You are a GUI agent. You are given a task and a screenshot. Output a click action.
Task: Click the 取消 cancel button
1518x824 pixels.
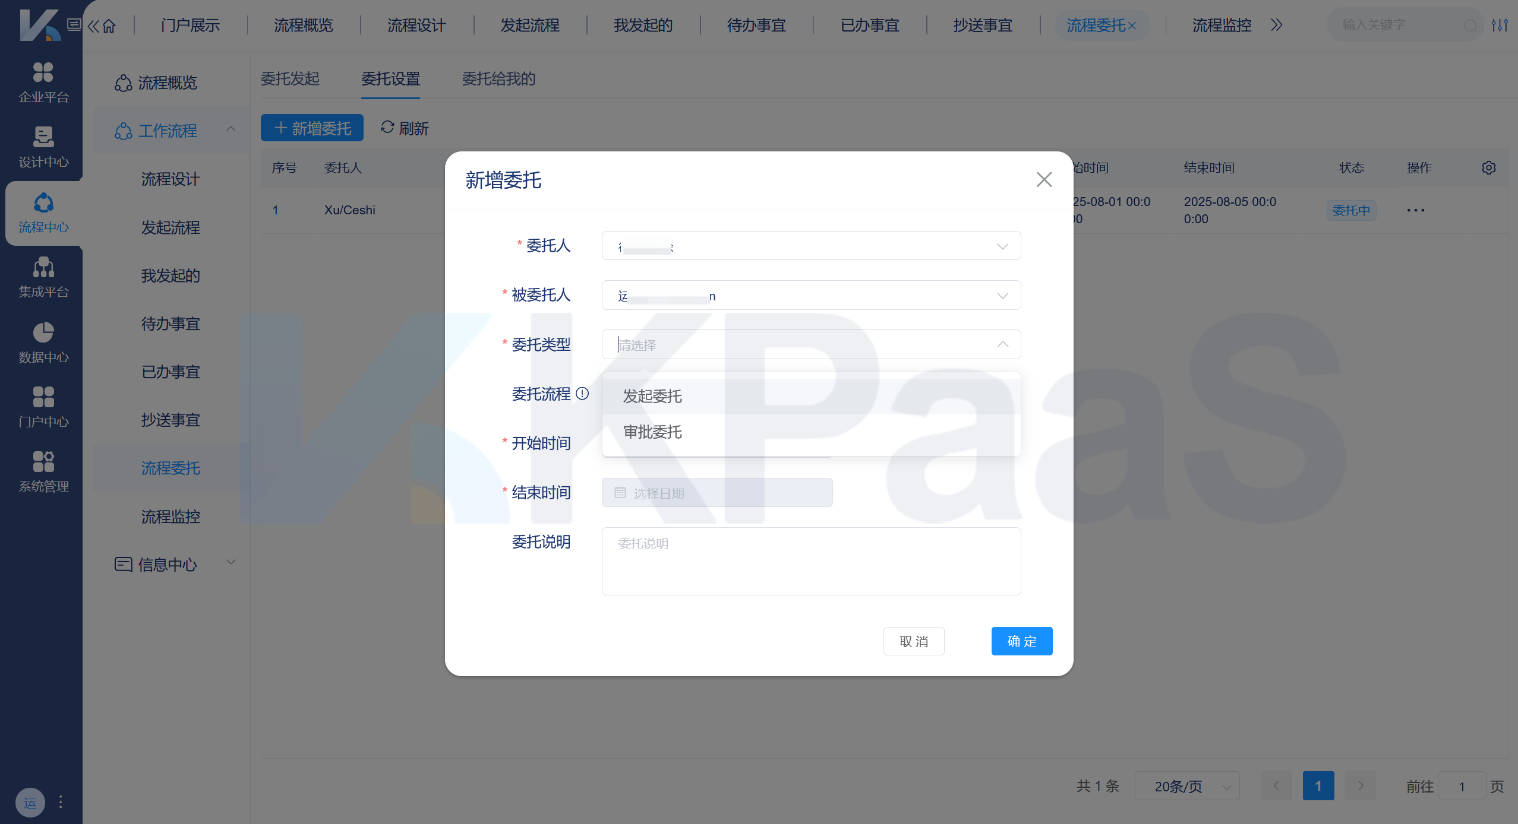913,641
